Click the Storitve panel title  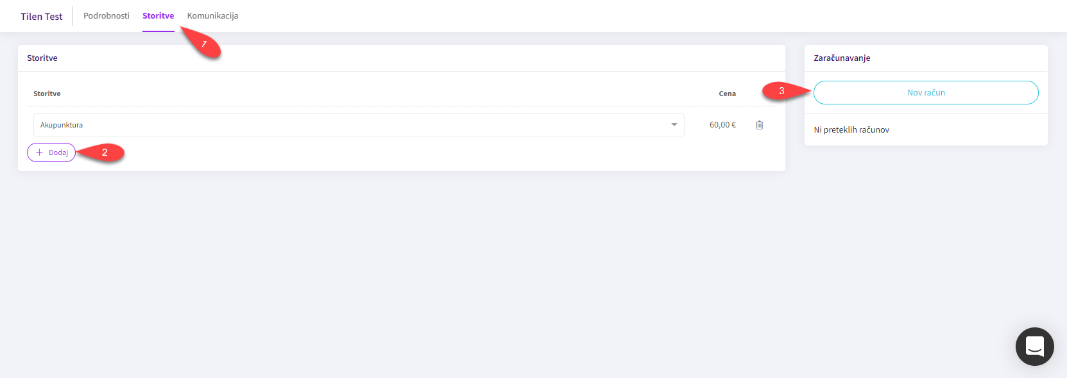42,58
